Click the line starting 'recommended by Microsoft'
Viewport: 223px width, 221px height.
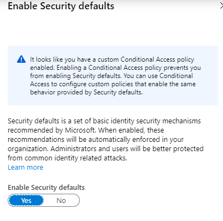[86, 130]
